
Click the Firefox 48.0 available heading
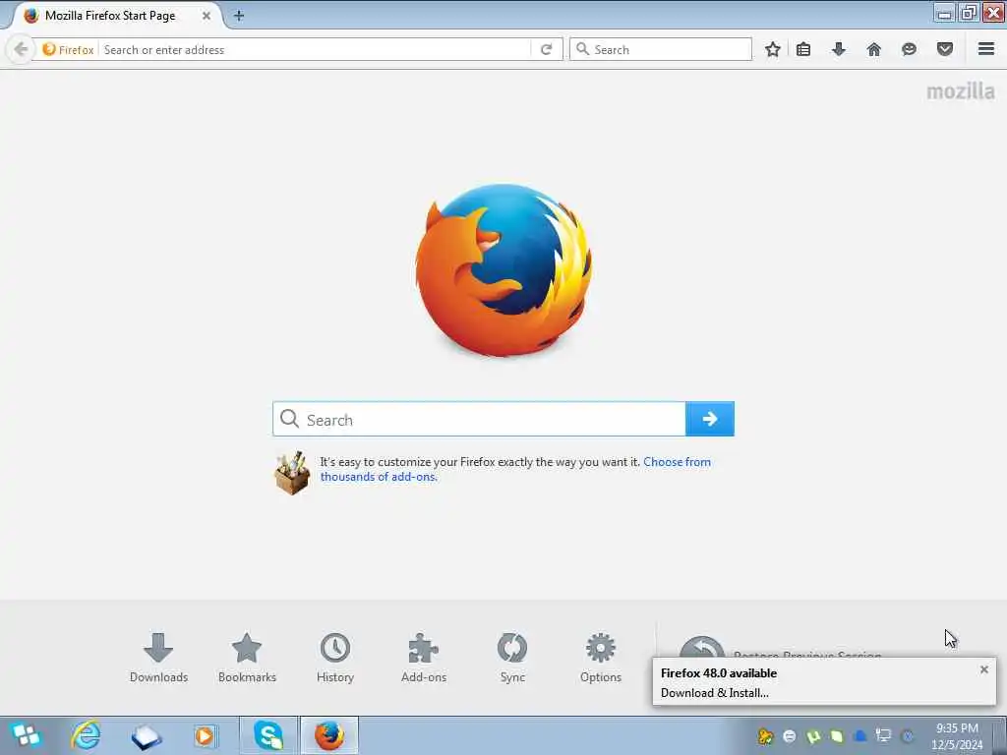(x=719, y=672)
